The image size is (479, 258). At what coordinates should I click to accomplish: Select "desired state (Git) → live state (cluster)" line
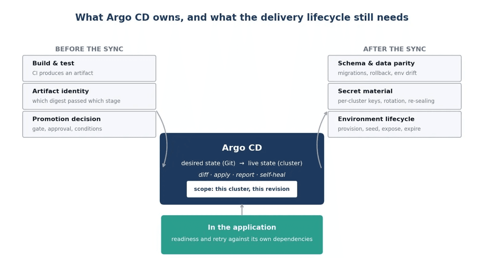(x=242, y=163)
